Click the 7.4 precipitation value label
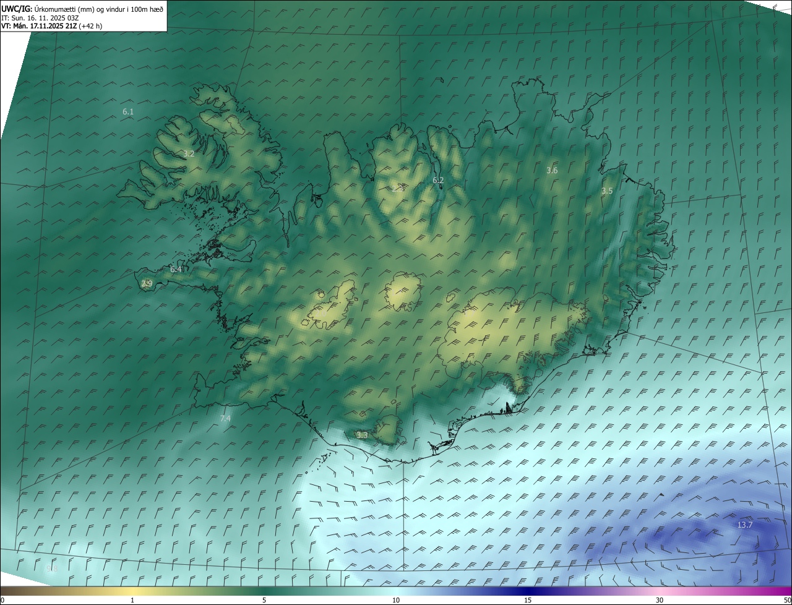Image resolution: width=792 pixels, height=605 pixels. [225, 419]
